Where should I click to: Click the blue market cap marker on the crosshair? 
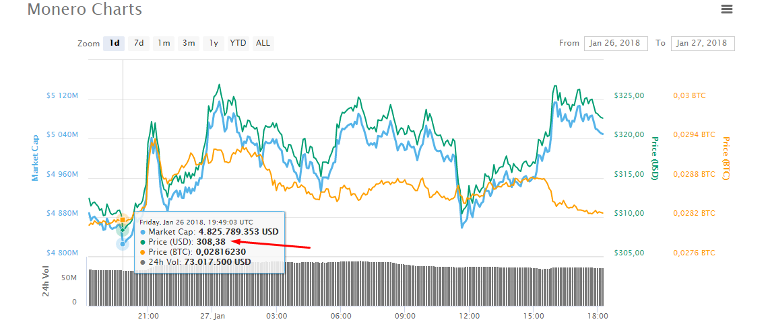tap(123, 244)
